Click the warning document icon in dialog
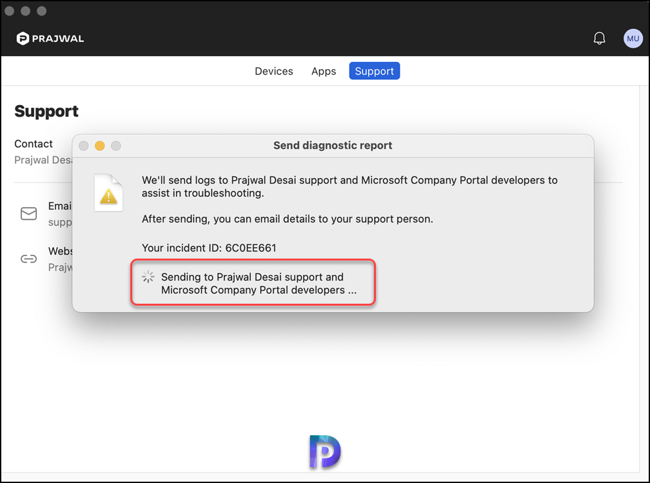 tap(108, 193)
